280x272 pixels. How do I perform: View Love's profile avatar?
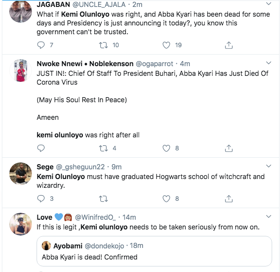20,225
